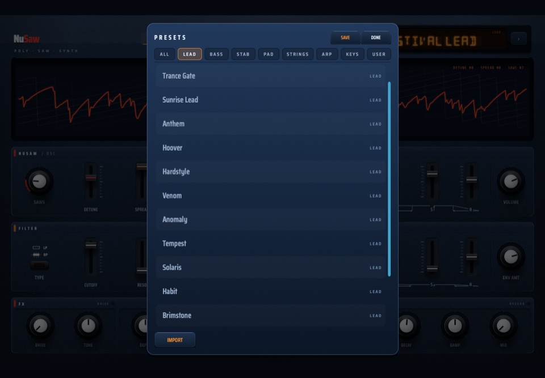This screenshot has width=545, height=378.
Task: Click the TONE knob
Action: 89,326
